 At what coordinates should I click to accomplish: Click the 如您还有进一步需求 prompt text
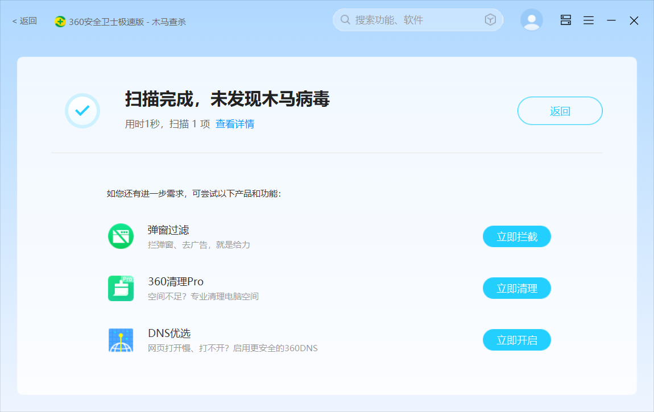[x=194, y=194]
